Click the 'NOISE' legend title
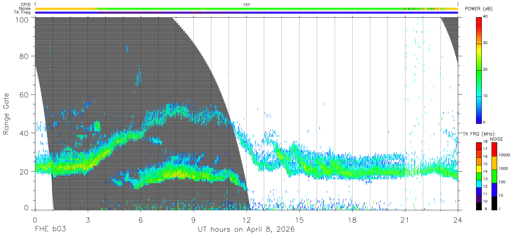The width and height of the screenshot is (515, 238). pos(497,139)
